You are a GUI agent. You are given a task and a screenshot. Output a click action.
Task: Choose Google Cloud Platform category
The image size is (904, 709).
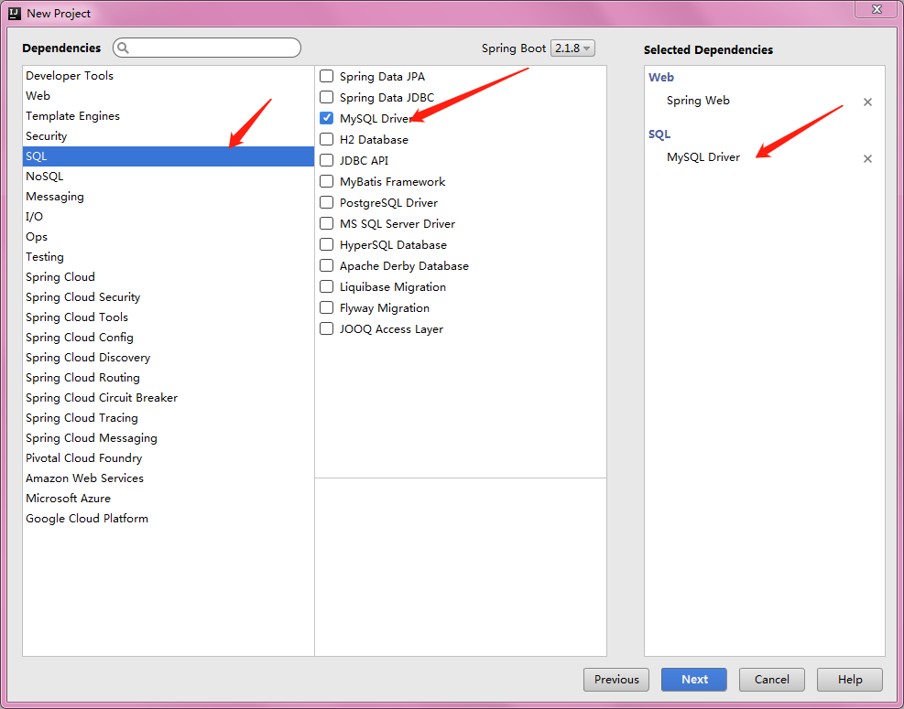click(x=169, y=519)
